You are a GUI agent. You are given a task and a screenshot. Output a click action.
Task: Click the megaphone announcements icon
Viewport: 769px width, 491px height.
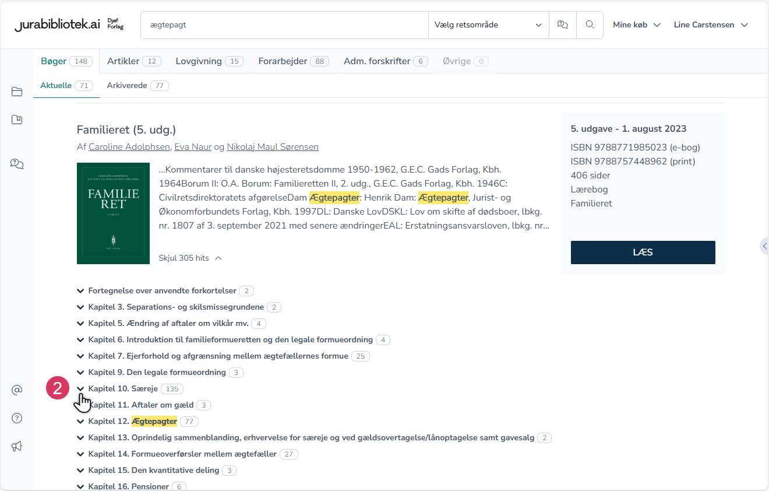coord(17,446)
